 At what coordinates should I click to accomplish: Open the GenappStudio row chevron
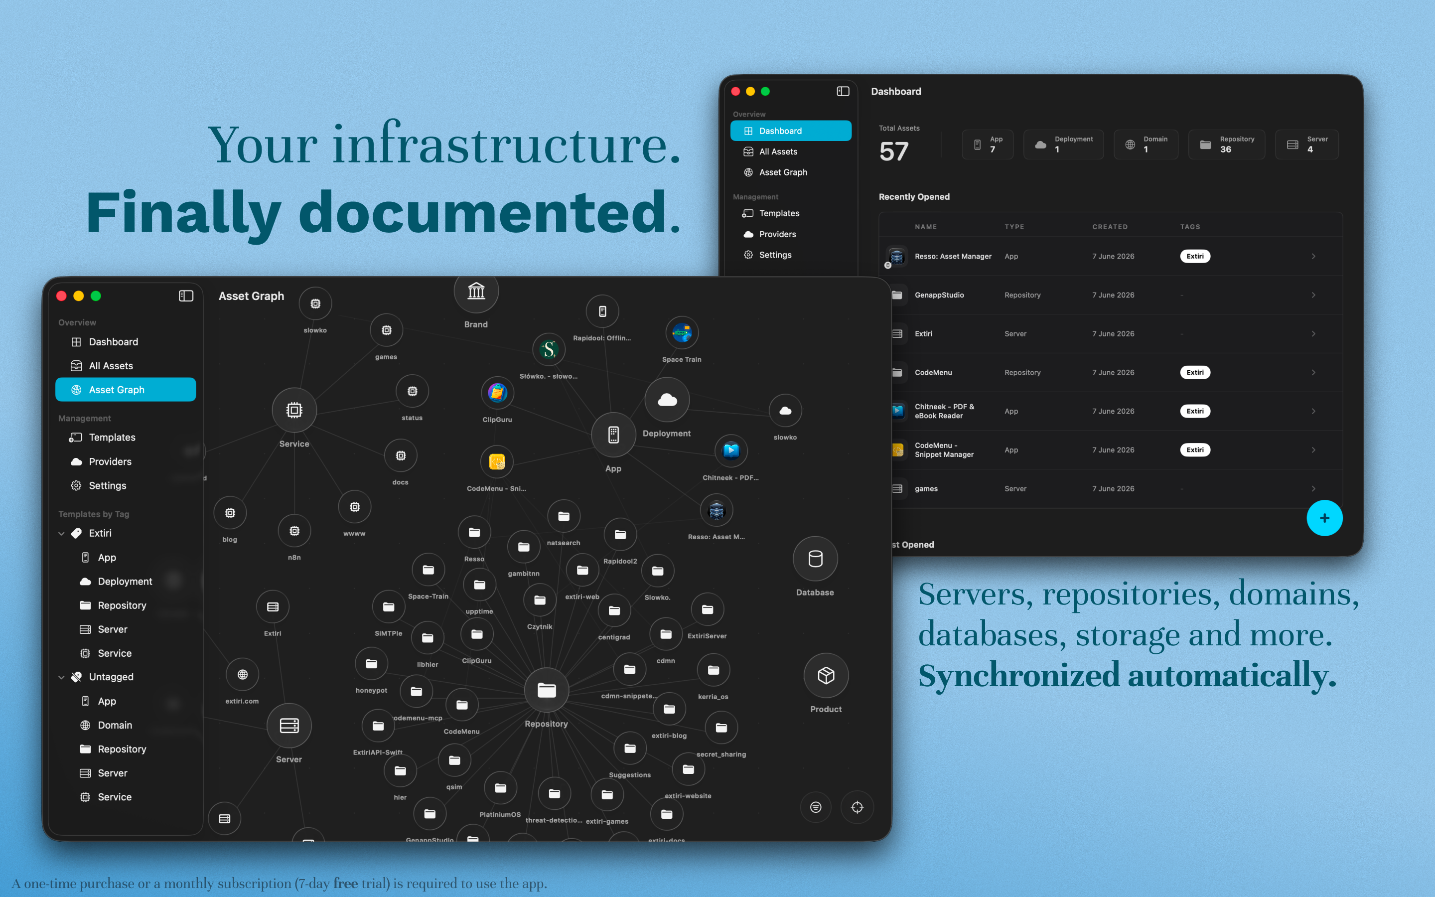click(1313, 295)
